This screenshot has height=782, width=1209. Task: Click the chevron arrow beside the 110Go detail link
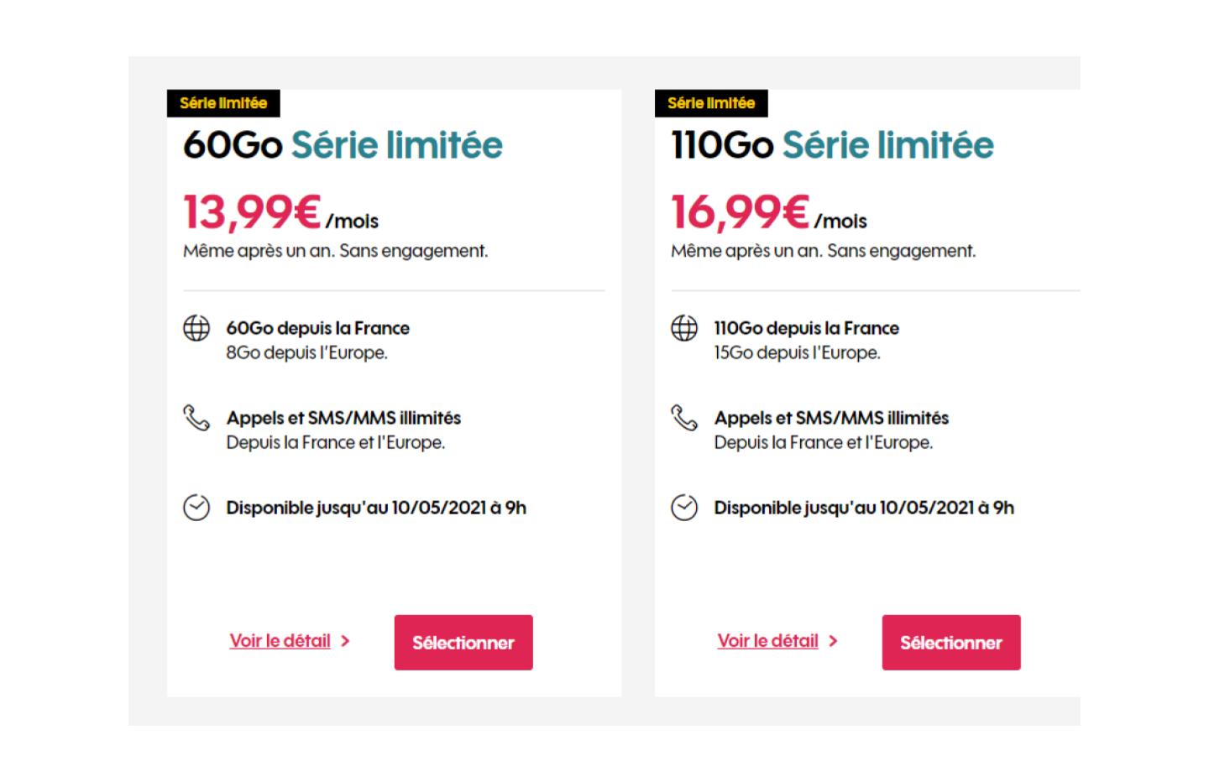833,641
